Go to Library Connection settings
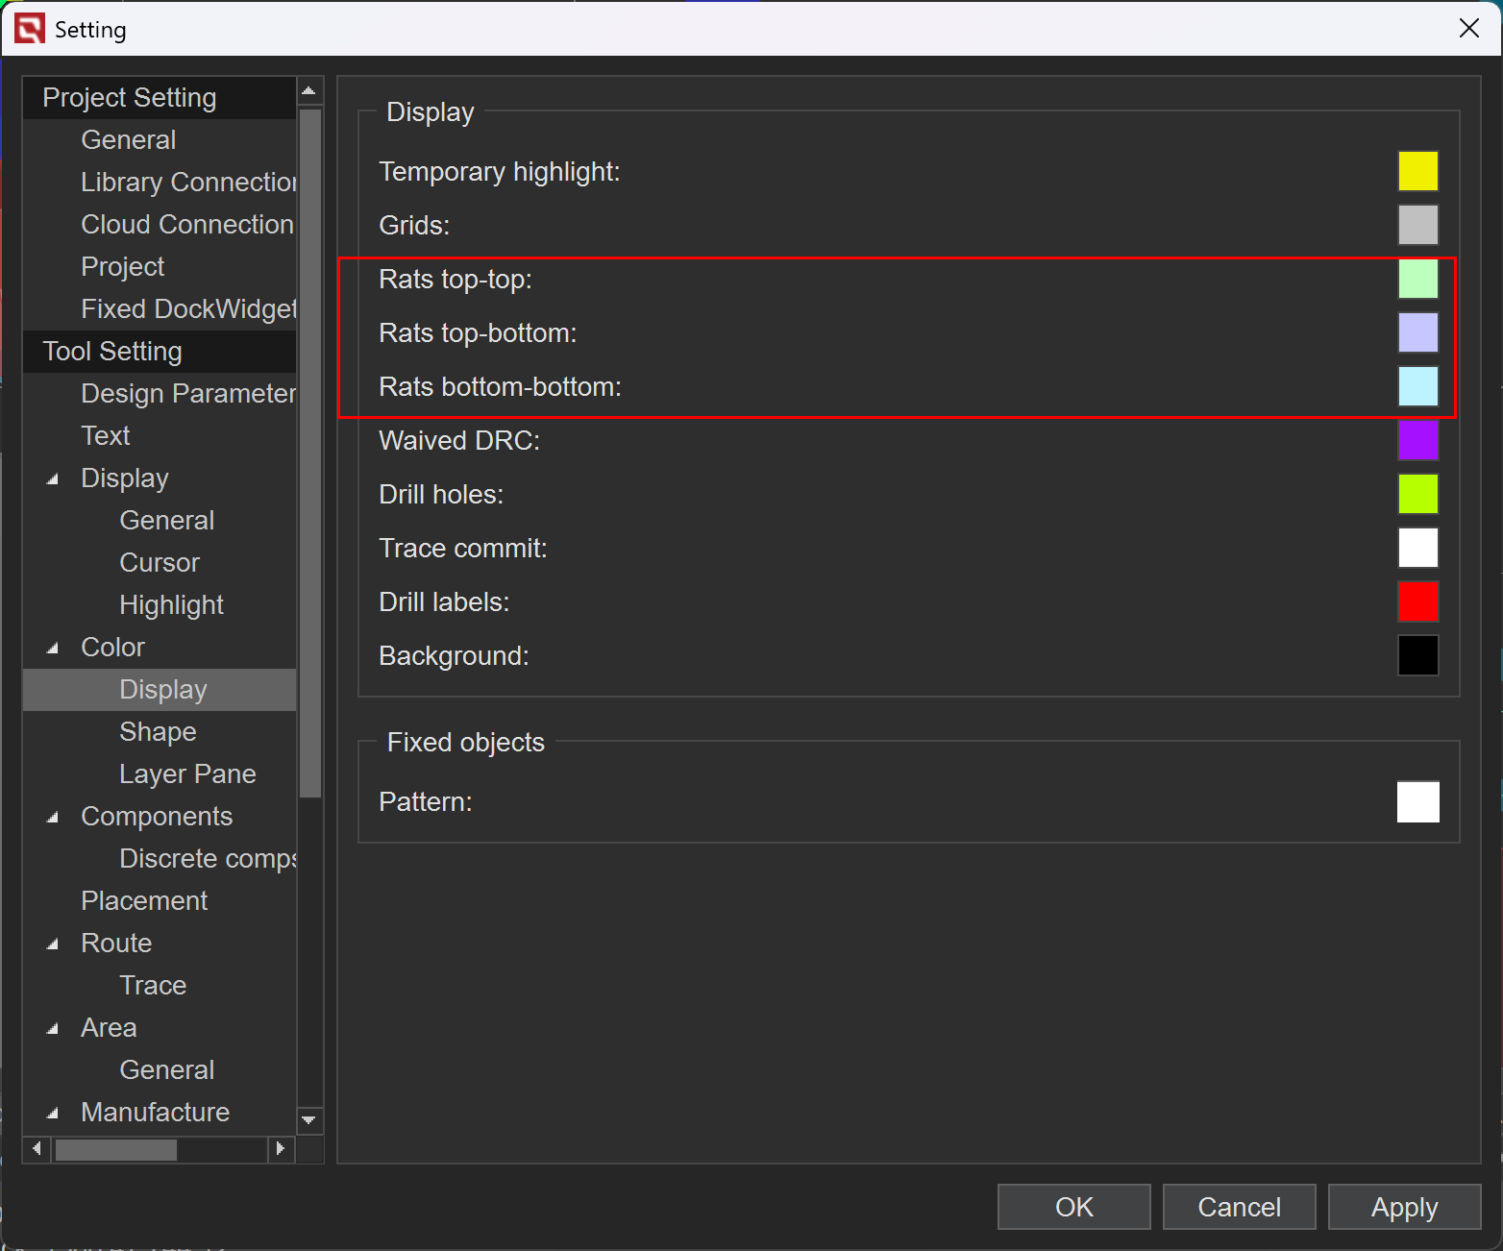The height and width of the screenshot is (1251, 1503). pos(187,183)
